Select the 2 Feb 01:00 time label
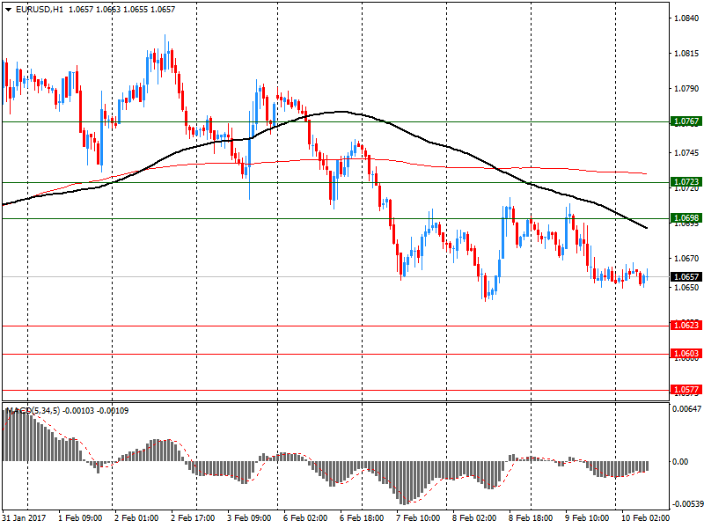 click(x=136, y=518)
